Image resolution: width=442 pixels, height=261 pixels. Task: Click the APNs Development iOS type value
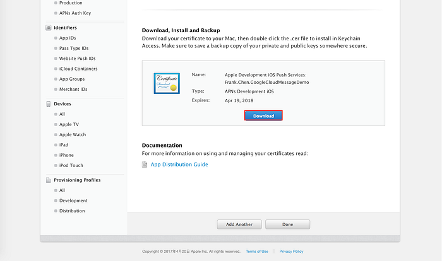[249, 91]
